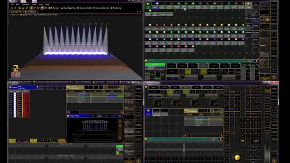The height and width of the screenshot is (163, 290).
Task: Select the second group in Group pool
Action: pyautogui.click(x=164, y=112)
